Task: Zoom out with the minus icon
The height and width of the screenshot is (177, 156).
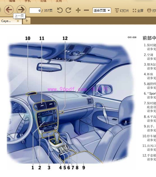Action: point(86,10)
